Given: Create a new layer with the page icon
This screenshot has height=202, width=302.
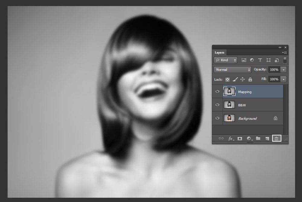Looking at the screenshot, I should pos(267,138).
